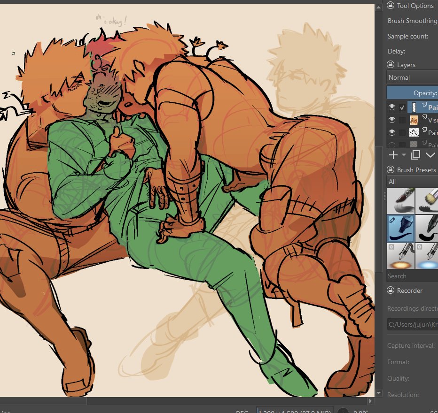This screenshot has height=413, width=438.
Task: Add a new layer with plus icon
Action: click(x=393, y=155)
